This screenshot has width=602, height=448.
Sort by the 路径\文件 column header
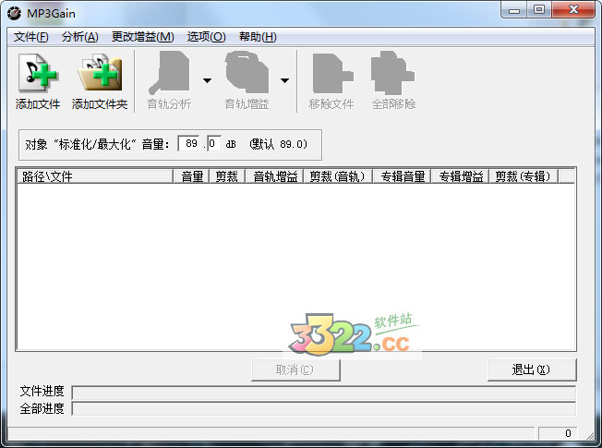[95, 176]
